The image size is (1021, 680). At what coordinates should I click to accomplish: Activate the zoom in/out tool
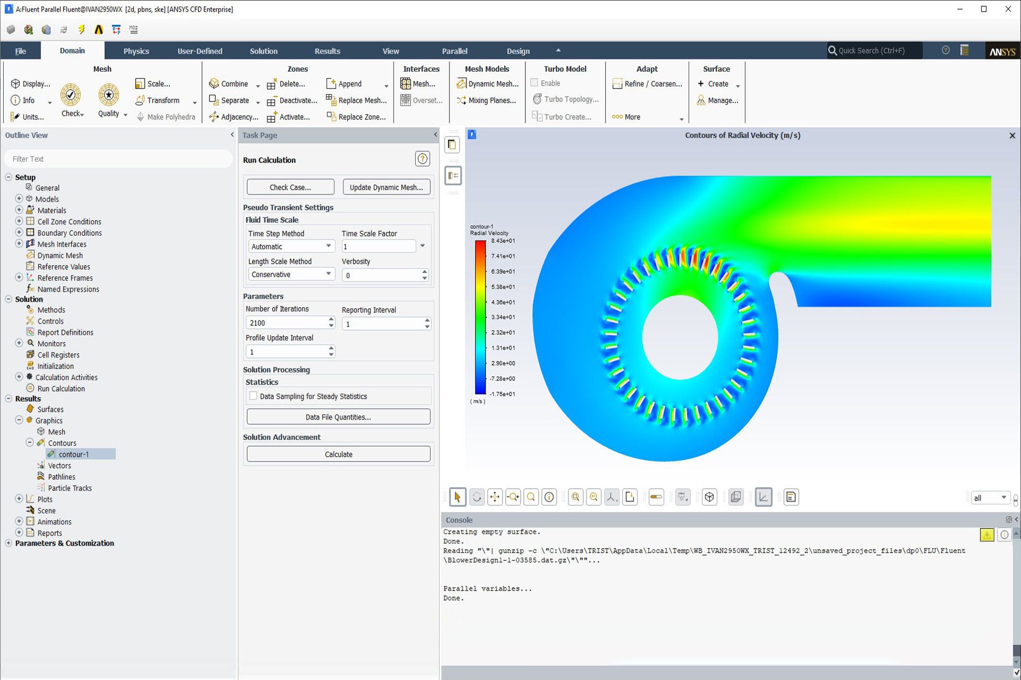pyautogui.click(x=513, y=497)
